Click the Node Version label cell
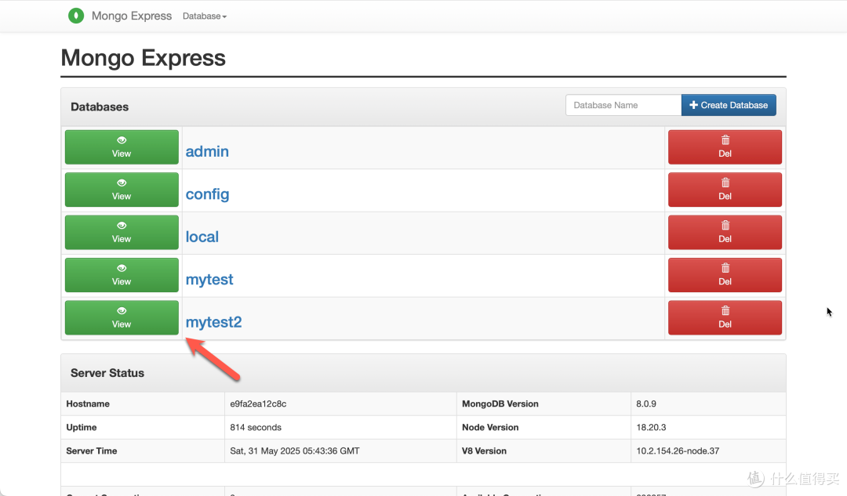 click(543, 428)
